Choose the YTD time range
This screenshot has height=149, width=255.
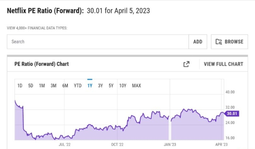pyautogui.click(x=78, y=86)
